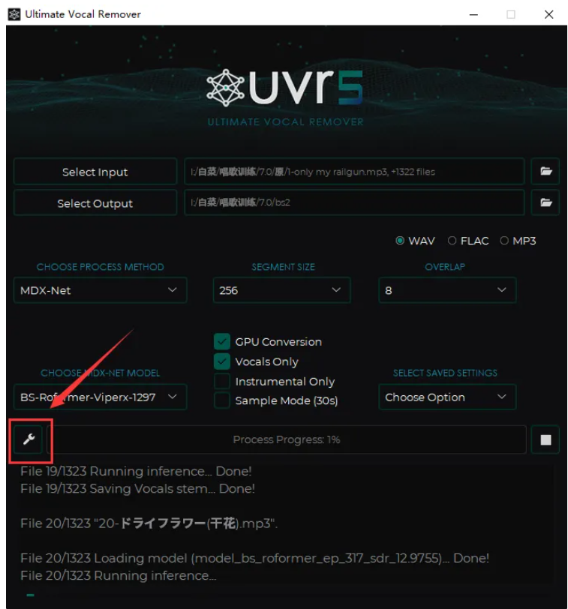Open the MDX-Net model dropdown
Viewport: 568px width, 609px height.
[101, 397]
